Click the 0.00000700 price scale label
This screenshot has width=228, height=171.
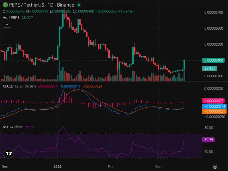[213, 13]
